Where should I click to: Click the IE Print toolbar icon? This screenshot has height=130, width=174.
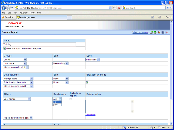[160, 17]
